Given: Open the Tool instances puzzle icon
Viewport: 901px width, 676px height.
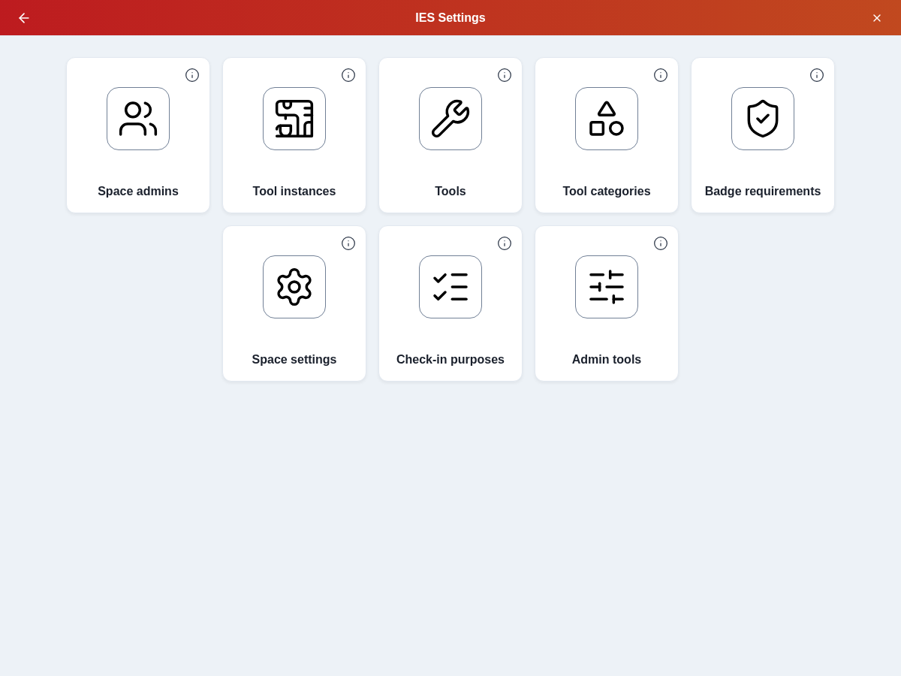Looking at the screenshot, I should click(294, 119).
